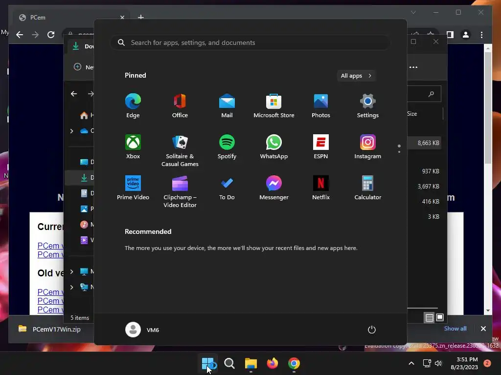Image resolution: width=501 pixels, height=375 pixels.
Task: Click File Explorer's search icon
Action: [431, 94]
